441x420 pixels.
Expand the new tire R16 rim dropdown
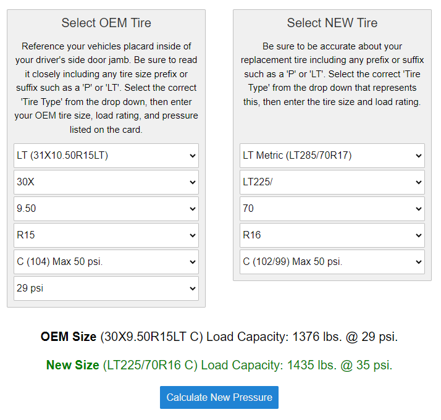(x=332, y=235)
